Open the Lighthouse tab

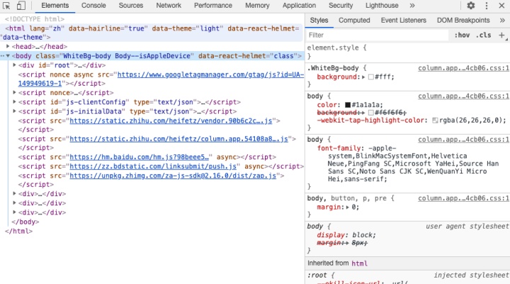pos(382,6)
